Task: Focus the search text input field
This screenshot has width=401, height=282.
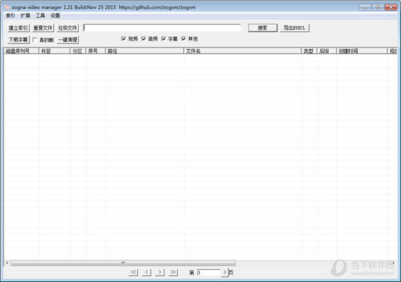Action: click(162, 28)
